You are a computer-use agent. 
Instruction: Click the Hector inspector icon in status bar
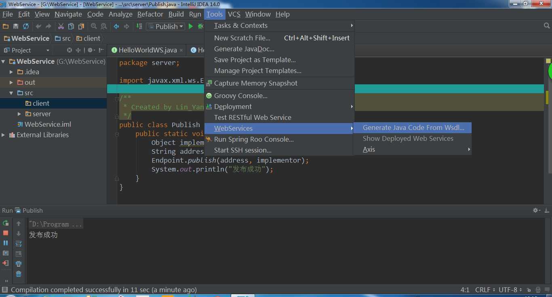[x=538, y=290]
